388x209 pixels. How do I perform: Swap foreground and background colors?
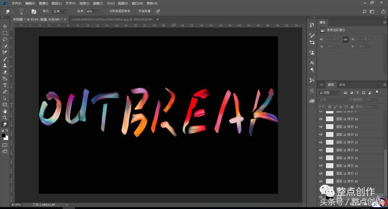click(x=7, y=130)
